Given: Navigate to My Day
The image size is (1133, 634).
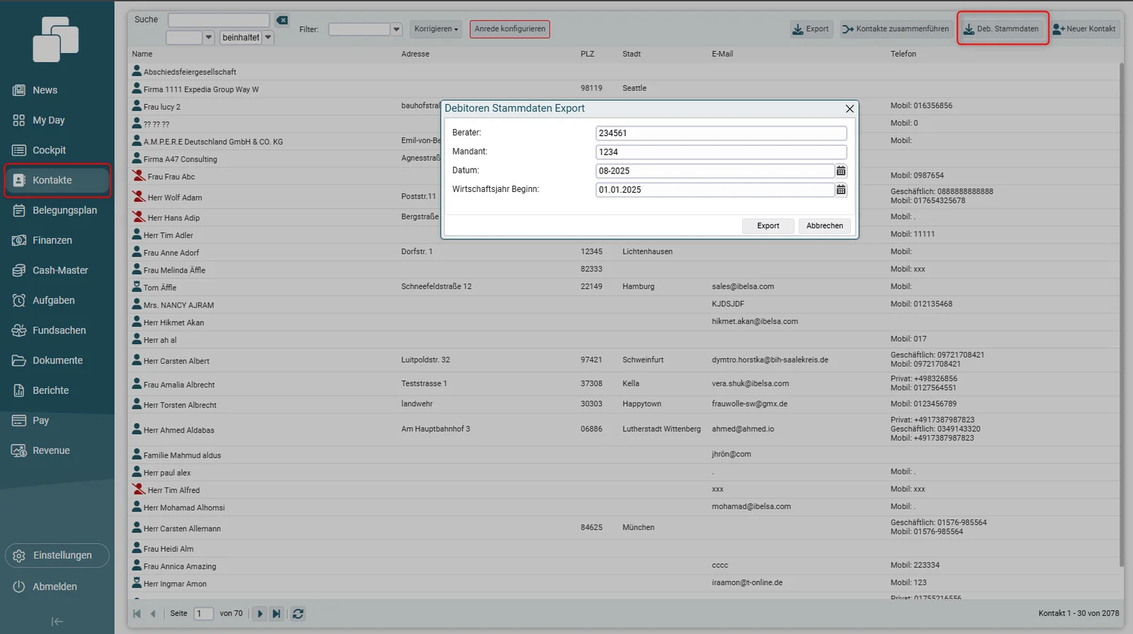Looking at the screenshot, I should tap(48, 120).
